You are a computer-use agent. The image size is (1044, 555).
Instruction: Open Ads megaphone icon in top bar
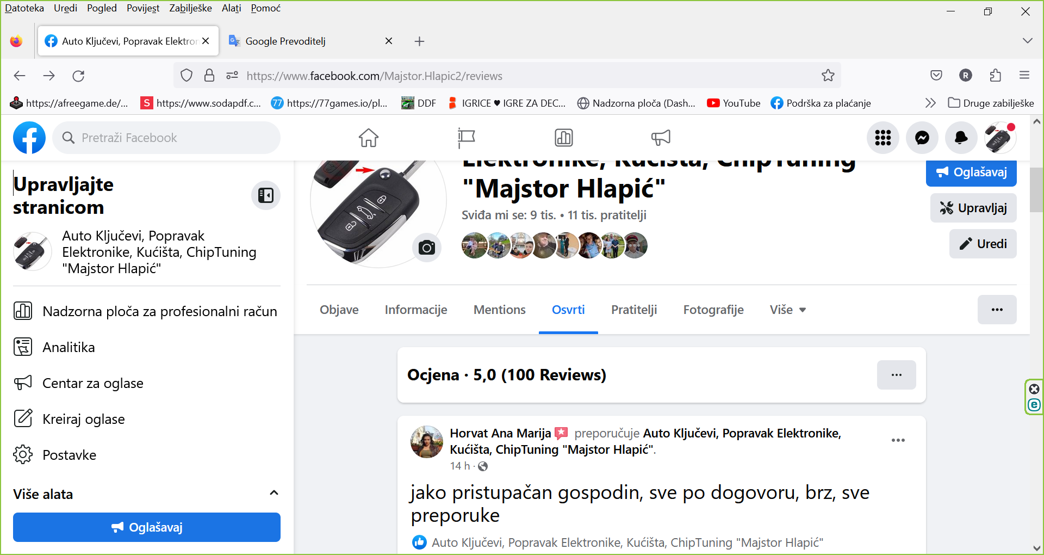pos(661,138)
